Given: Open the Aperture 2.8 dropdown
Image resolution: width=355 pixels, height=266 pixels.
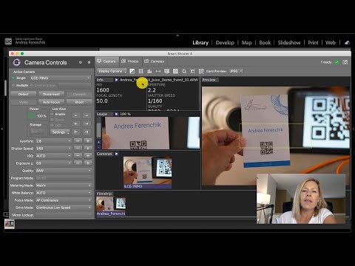Looking at the screenshot, I should coord(53,141).
